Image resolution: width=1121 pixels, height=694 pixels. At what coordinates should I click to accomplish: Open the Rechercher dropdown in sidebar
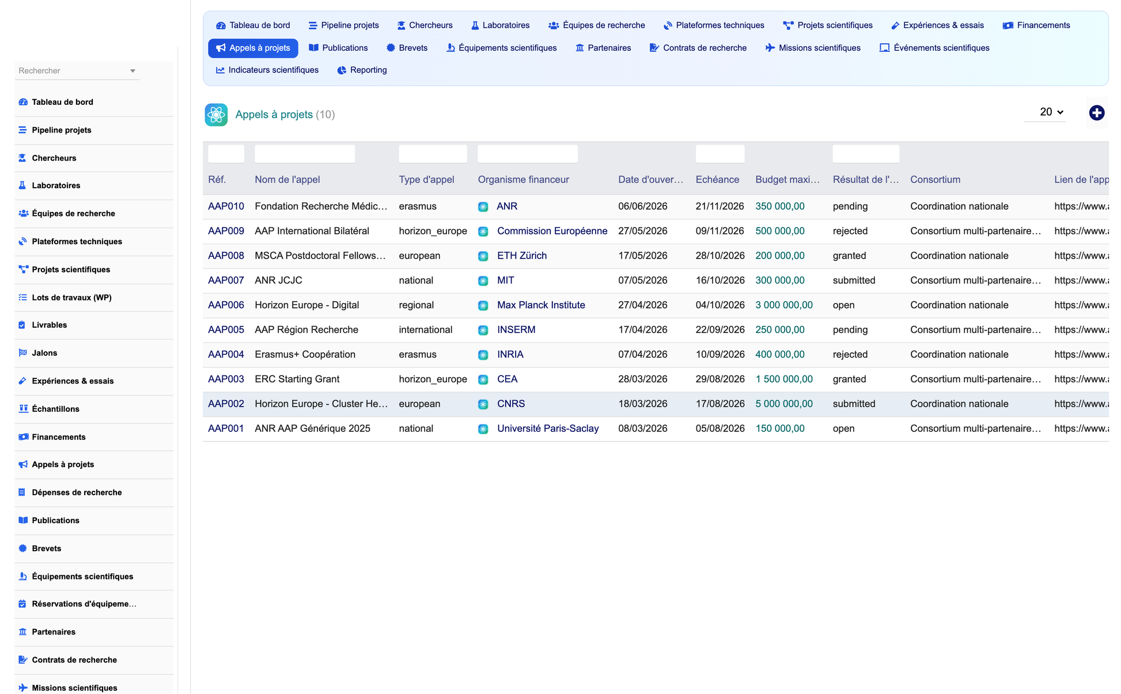pos(77,71)
